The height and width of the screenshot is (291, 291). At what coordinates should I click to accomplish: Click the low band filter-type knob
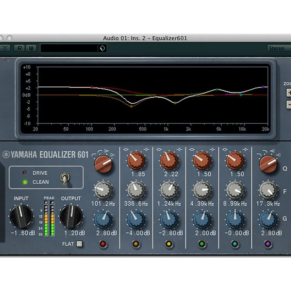103,164
